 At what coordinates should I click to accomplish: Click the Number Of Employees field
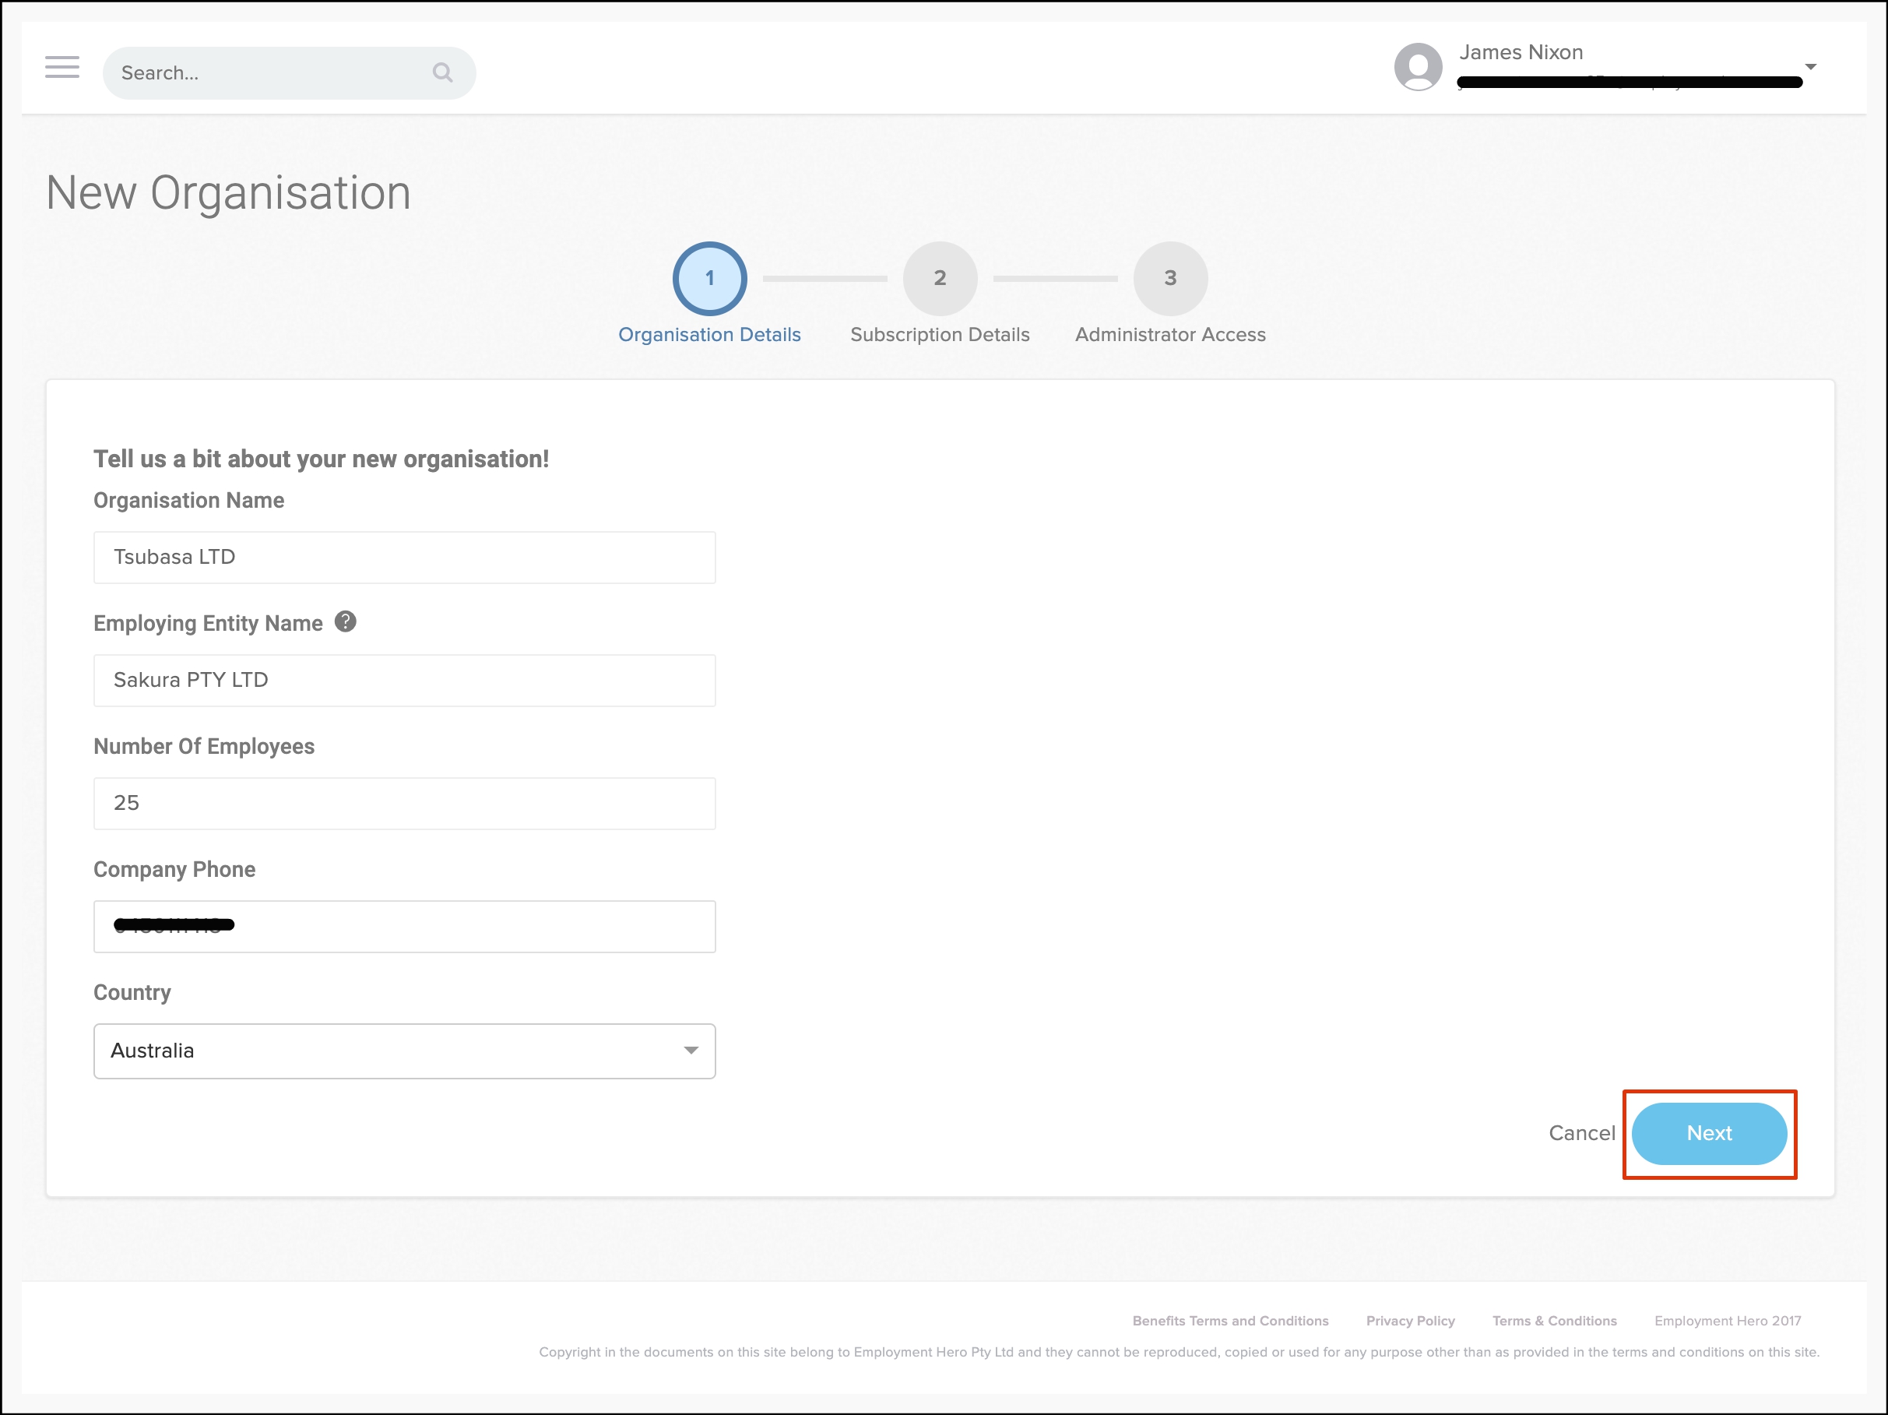404,803
